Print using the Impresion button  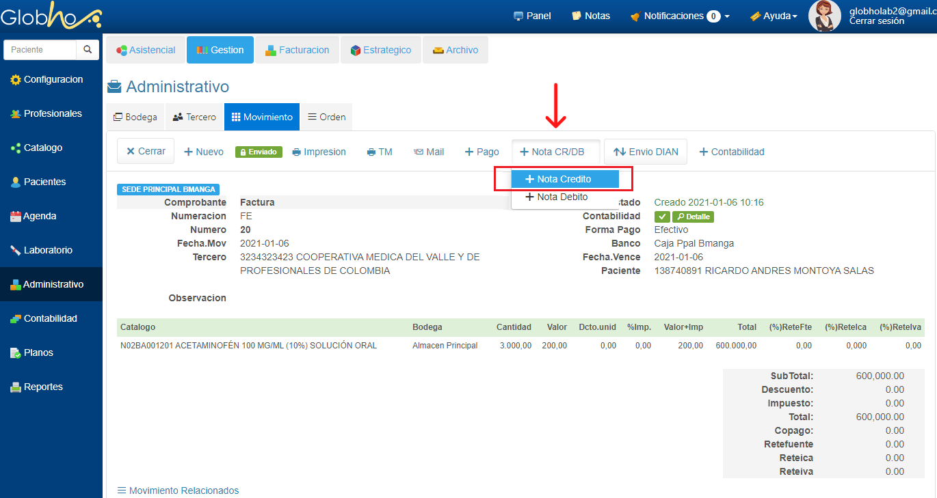[319, 152]
